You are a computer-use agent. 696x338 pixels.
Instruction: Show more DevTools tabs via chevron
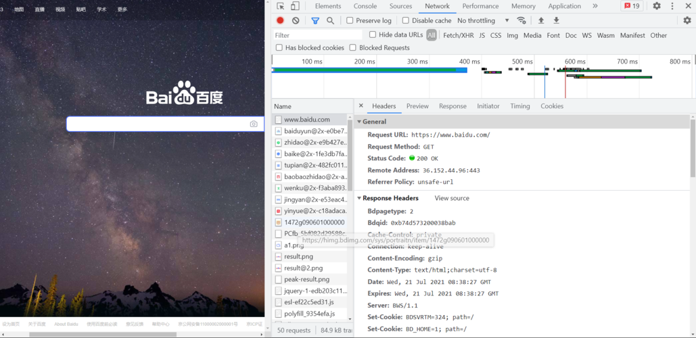pyautogui.click(x=595, y=6)
